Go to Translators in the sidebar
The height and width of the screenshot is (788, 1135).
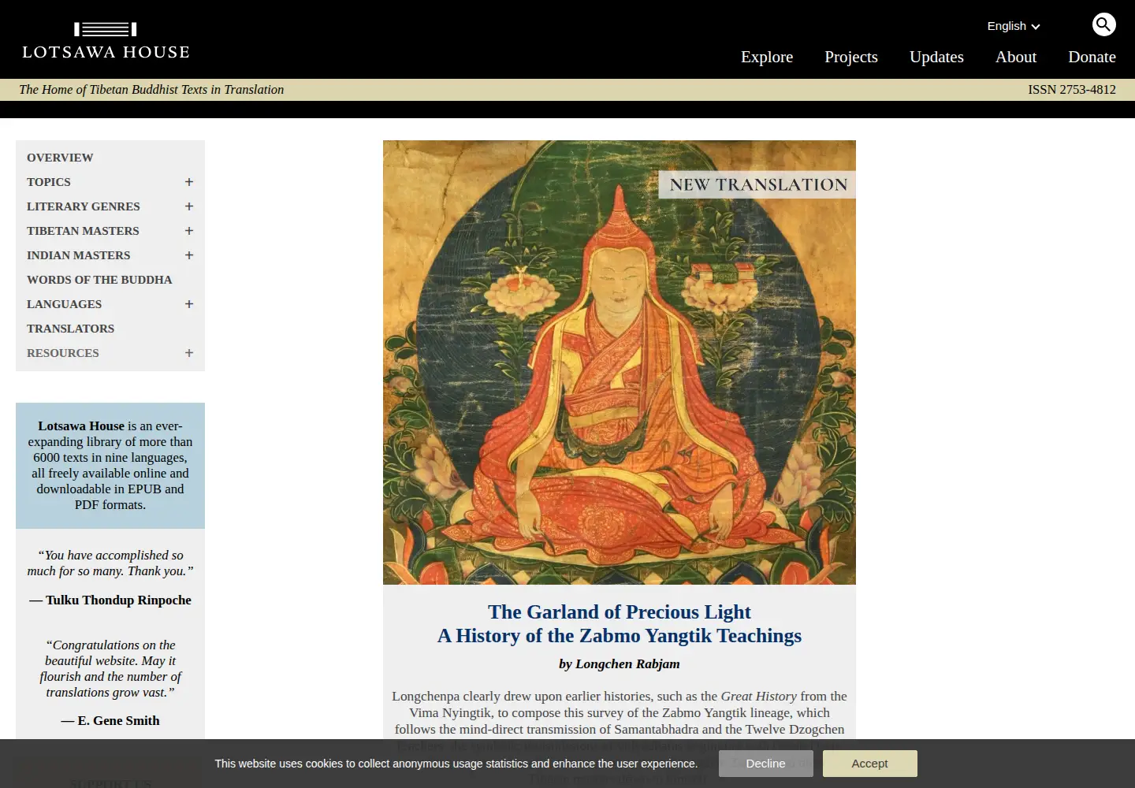tap(70, 329)
